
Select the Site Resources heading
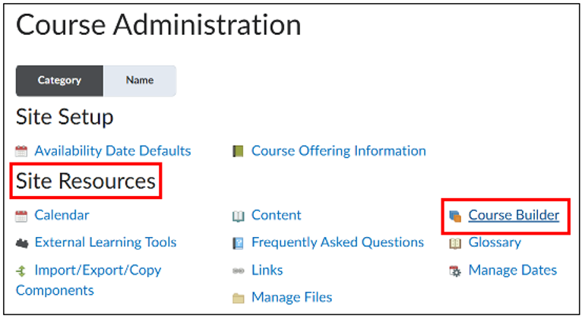[x=85, y=181]
